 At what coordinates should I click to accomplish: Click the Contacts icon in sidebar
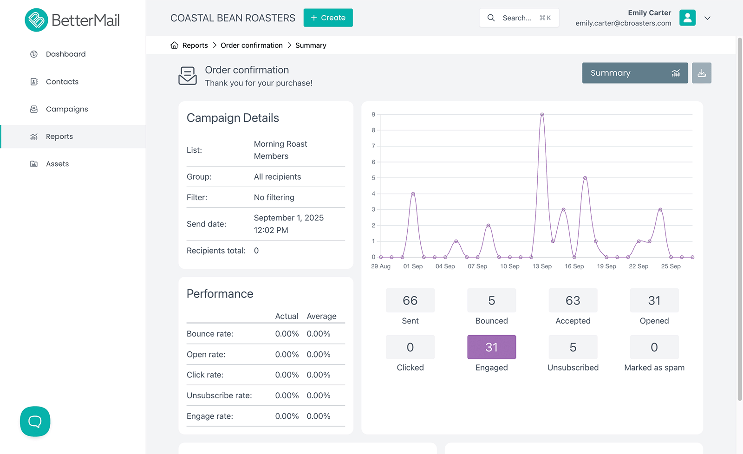point(34,82)
